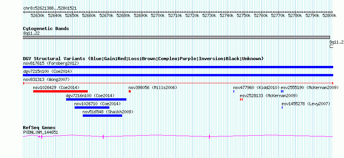This screenshot has width=344, height=158.
Task: Click the PXDNL exon tick near 52730k
Action: pyautogui.click(x=209, y=137)
